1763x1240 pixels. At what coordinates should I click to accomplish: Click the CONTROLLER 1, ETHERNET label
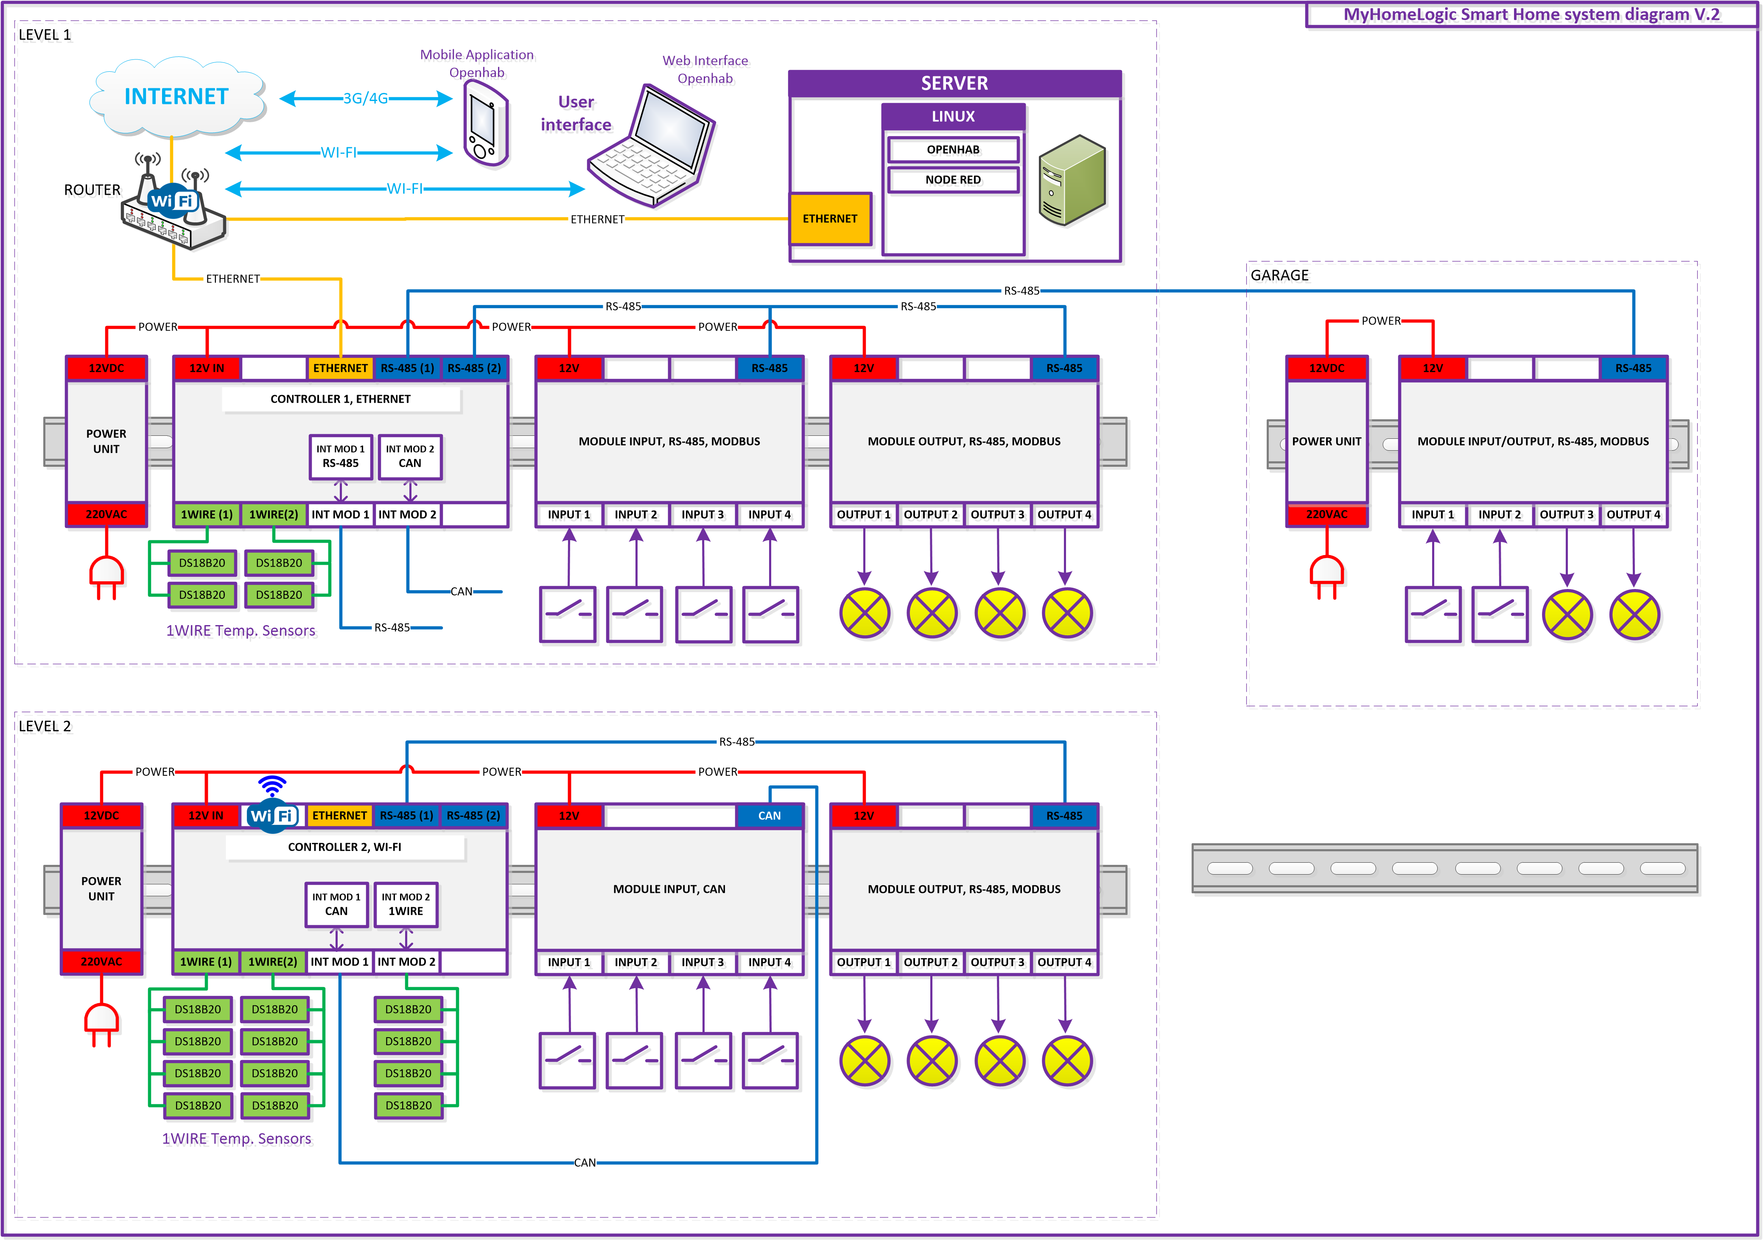pyautogui.click(x=340, y=399)
